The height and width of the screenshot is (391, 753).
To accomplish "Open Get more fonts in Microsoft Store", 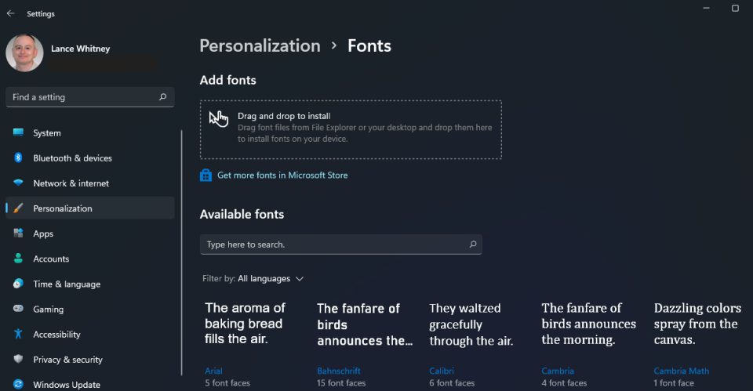I will click(282, 175).
